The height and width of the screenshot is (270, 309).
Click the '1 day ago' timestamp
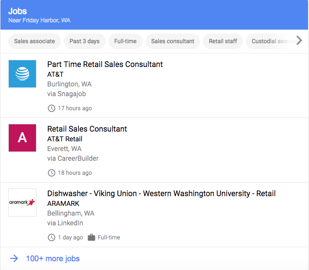pos(71,237)
